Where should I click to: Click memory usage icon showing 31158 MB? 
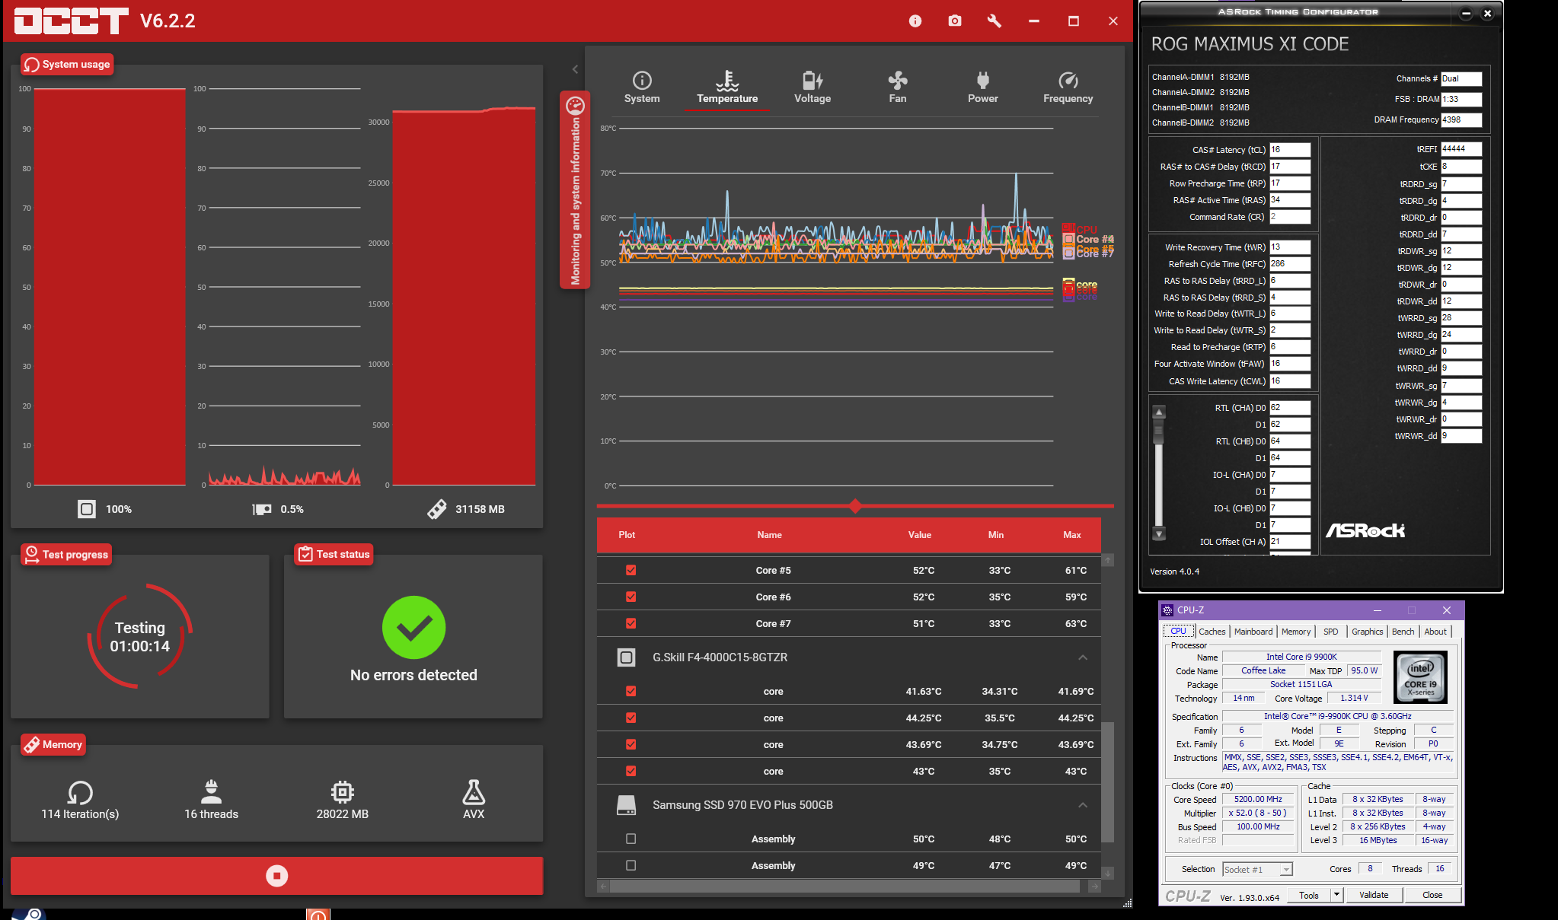[437, 509]
